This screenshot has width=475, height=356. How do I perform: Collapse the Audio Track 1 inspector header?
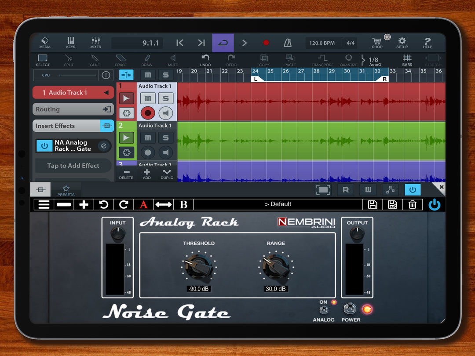(x=73, y=93)
